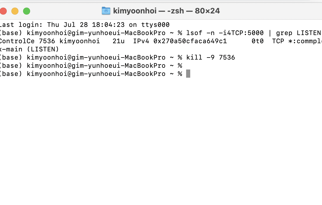The width and height of the screenshot is (322, 205).
Task: Click the "kill -9 7536" command text
Action: [x=210, y=58]
